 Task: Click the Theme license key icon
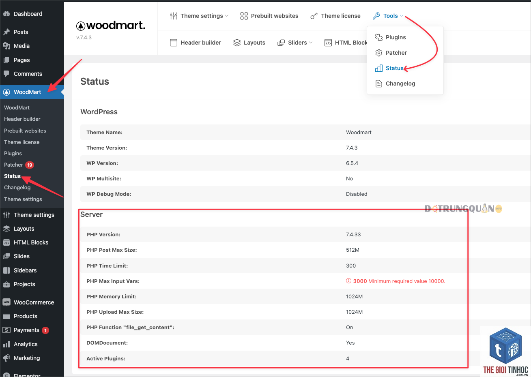tap(314, 16)
